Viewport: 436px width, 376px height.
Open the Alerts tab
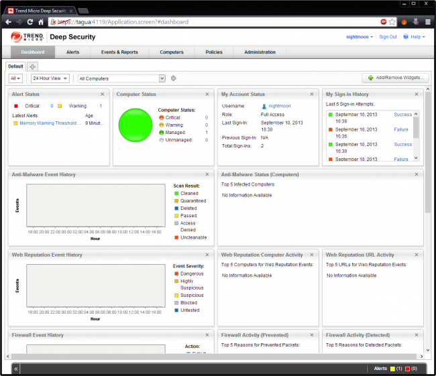click(x=73, y=52)
